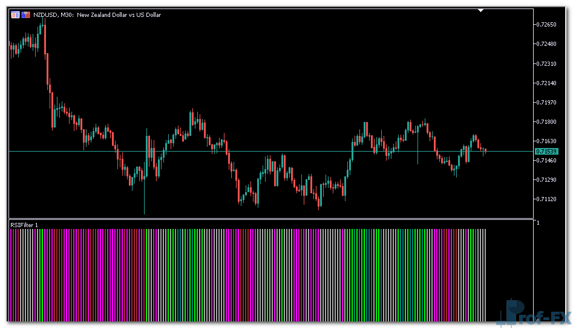The width and height of the screenshot is (573, 328).
Task: Click the horizontal bid price line
Action: tap(272, 151)
